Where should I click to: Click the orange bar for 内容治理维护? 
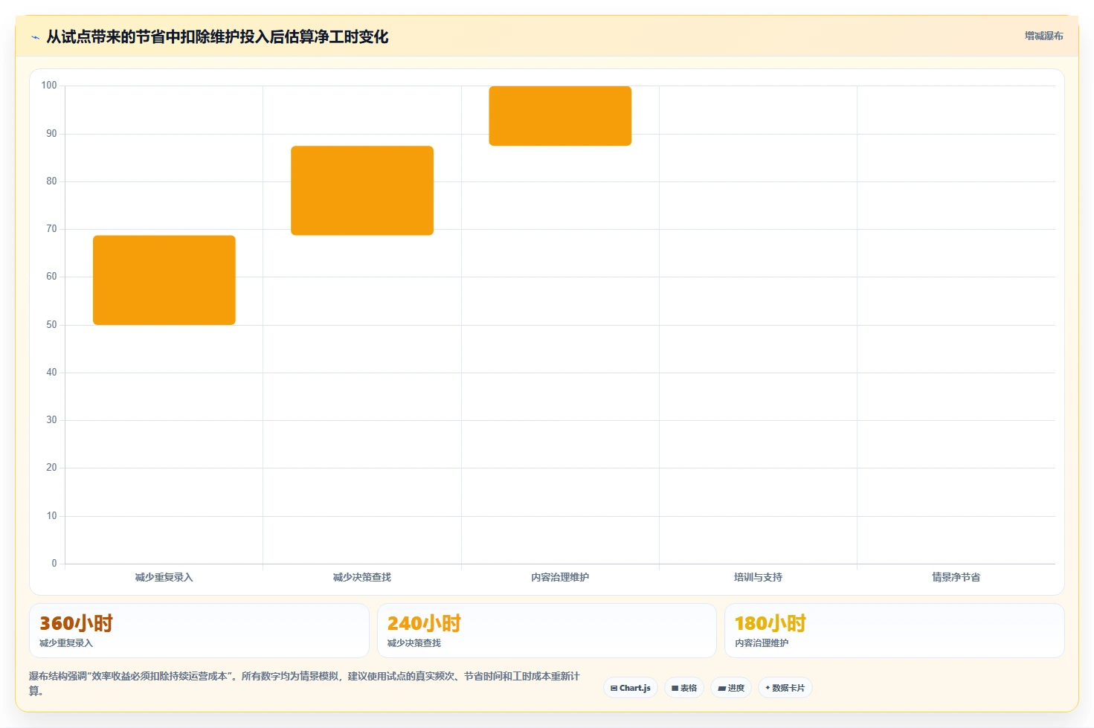click(560, 116)
